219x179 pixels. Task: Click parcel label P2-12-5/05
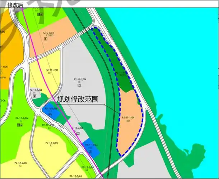[x=75, y=176]
